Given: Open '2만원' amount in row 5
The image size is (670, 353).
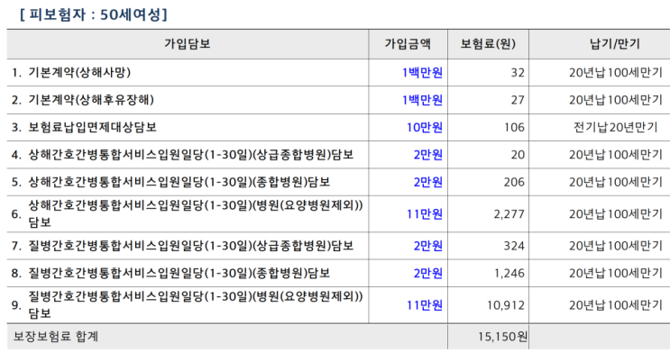Looking at the screenshot, I should click(427, 182).
